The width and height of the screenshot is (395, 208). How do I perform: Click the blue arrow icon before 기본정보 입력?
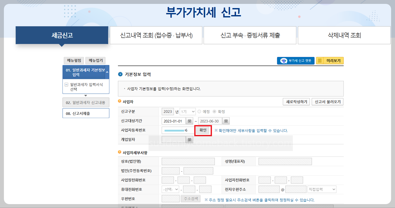click(x=120, y=74)
